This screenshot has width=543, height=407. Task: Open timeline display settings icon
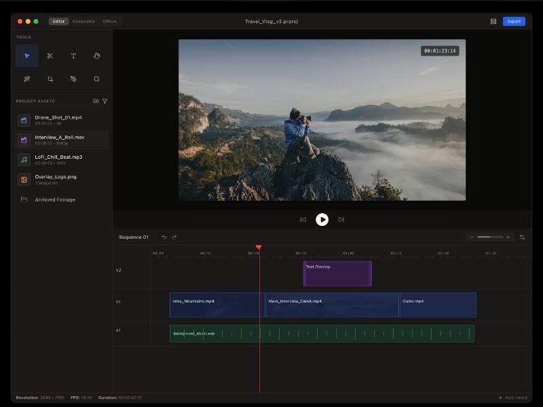(x=521, y=237)
